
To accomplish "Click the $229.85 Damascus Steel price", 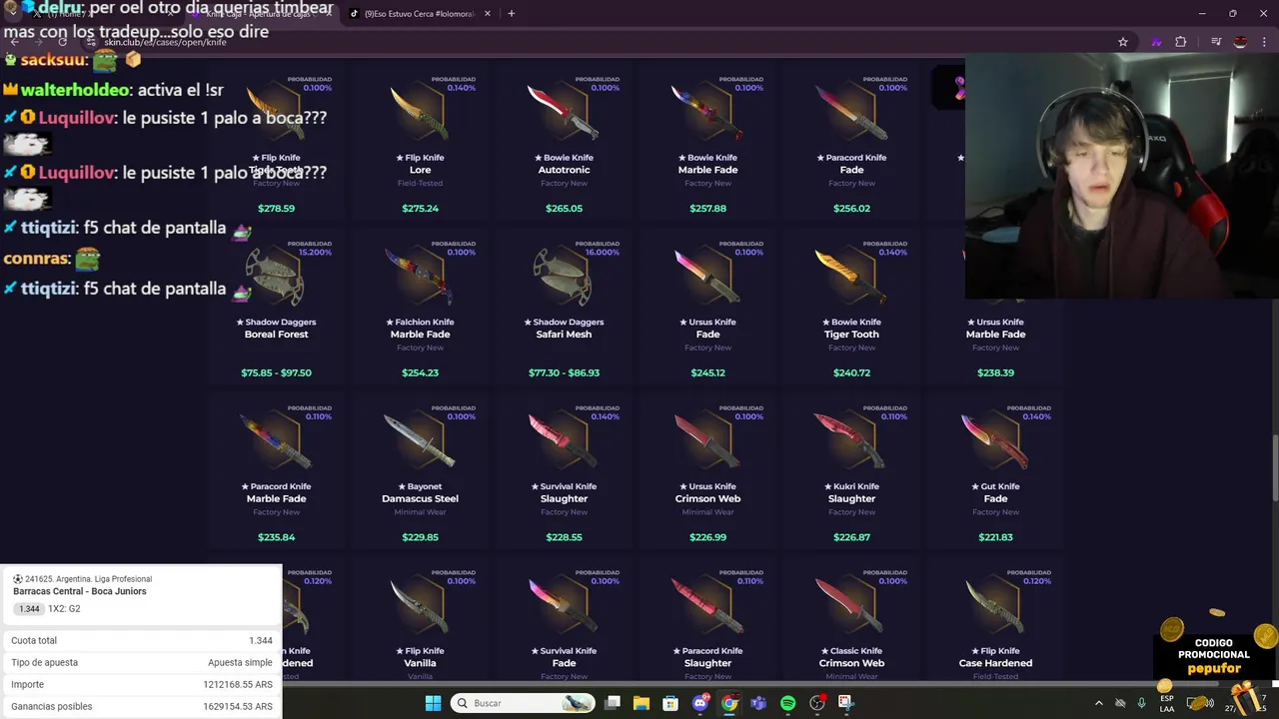I will 420,537.
